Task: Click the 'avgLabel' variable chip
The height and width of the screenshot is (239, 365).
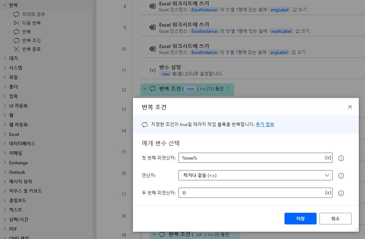Action: coord(279,52)
